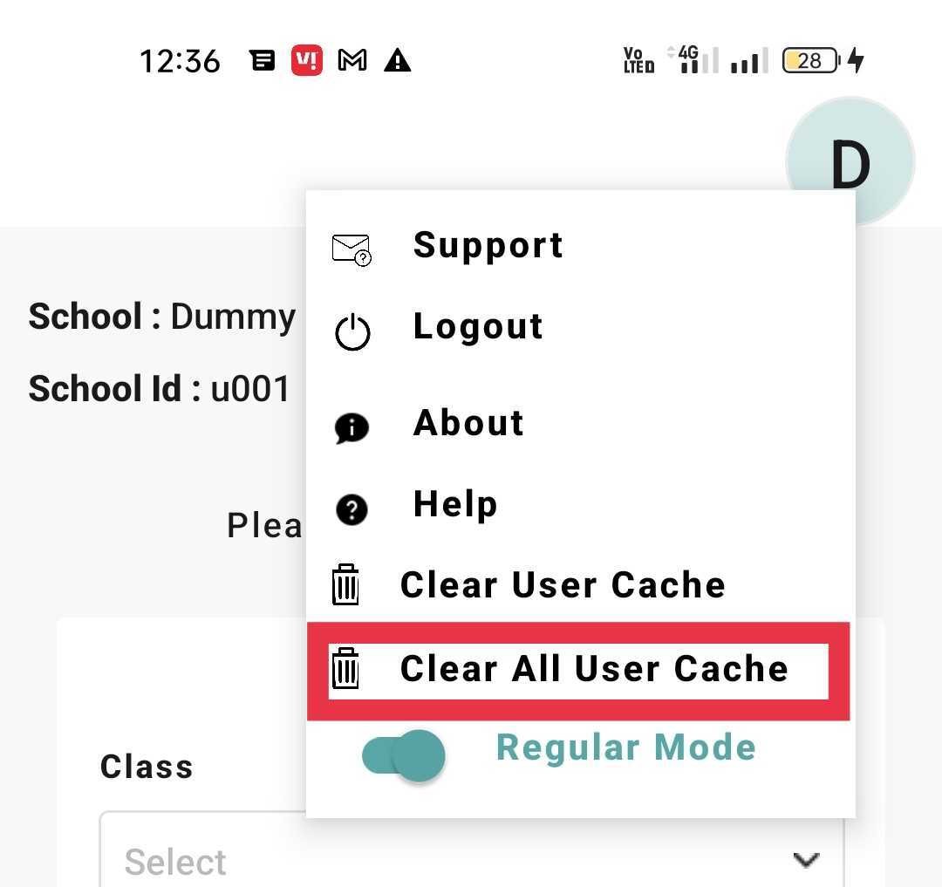The image size is (942, 887).
Task: Tap the Support envelope icon
Action: click(x=352, y=249)
